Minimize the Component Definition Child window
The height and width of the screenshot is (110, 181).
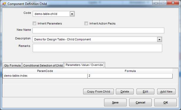point(156,3)
